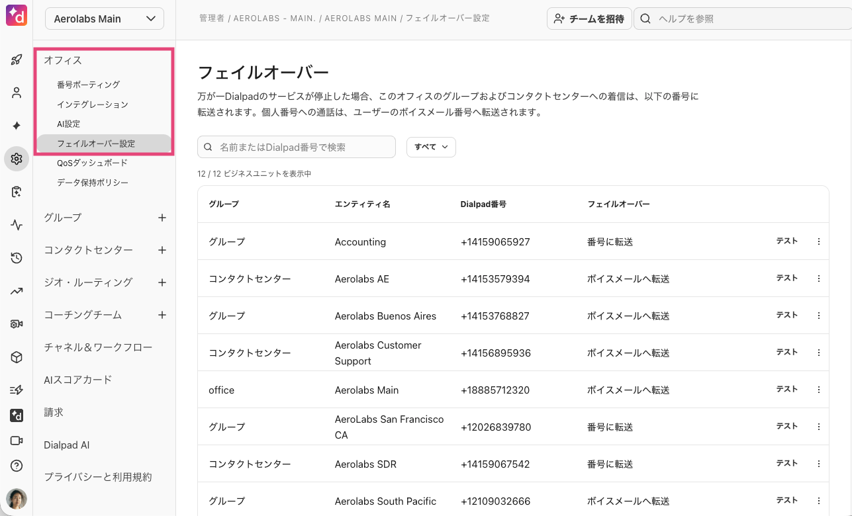Click the Accounting entity name
This screenshot has width=852, height=516.
coord(360,241)
